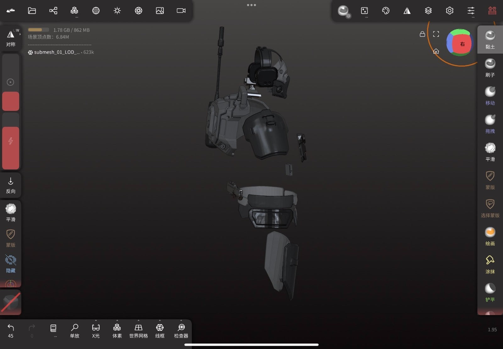Expand the 检查器 (inspector) options
503x349 pixels.
pyautogui.click(x=181, y=331)
